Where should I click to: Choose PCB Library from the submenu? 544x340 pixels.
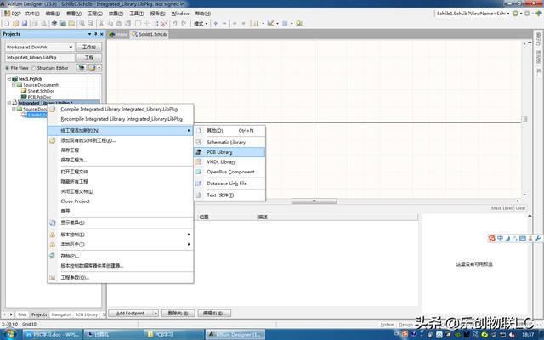(229, 152)
